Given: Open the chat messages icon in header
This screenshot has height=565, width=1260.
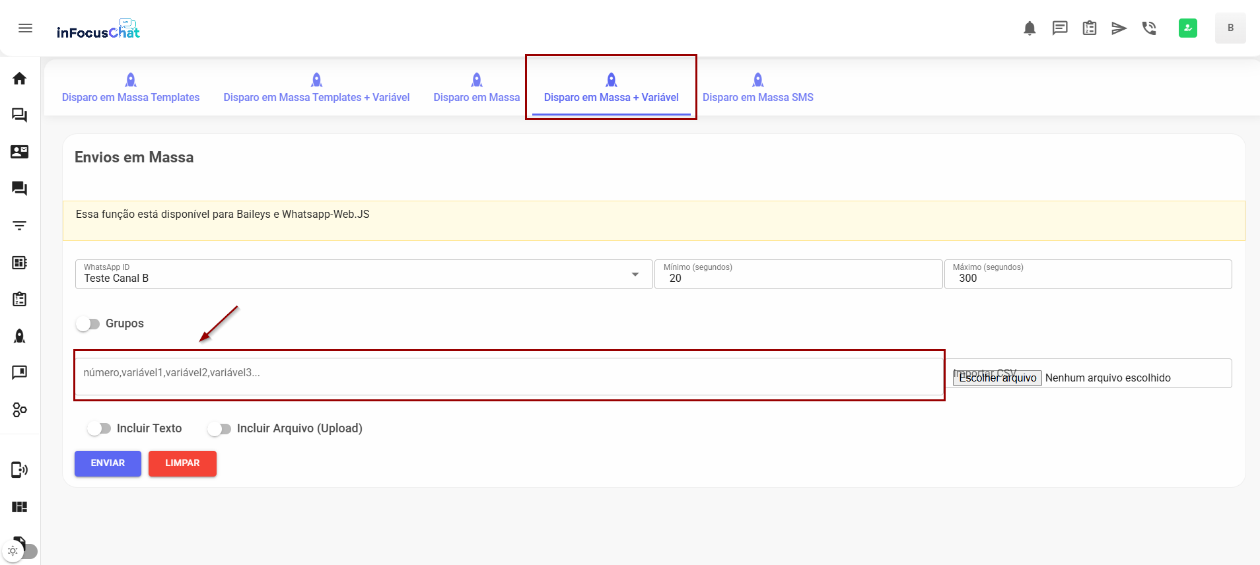Looking at the screenshot, I should [x=1059, y=28].
